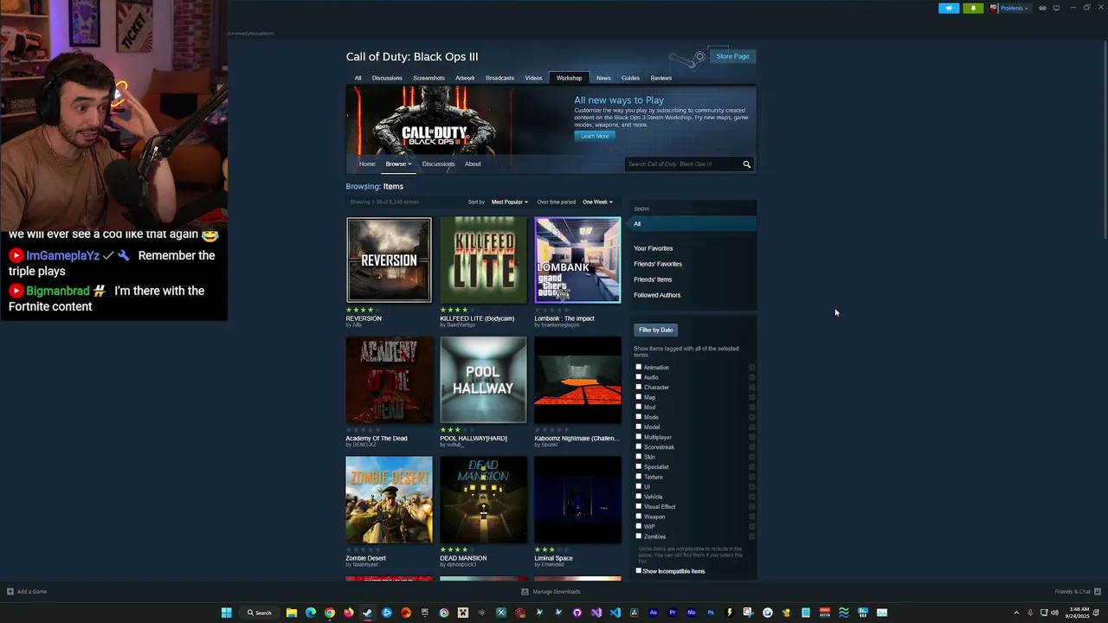The height and width of the screenshot is (623, 1108).
Task: Open GitHub Desktop from taskbar
Action: 577,613
